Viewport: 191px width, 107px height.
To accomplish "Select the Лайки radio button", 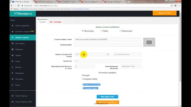I will (101, 31).
